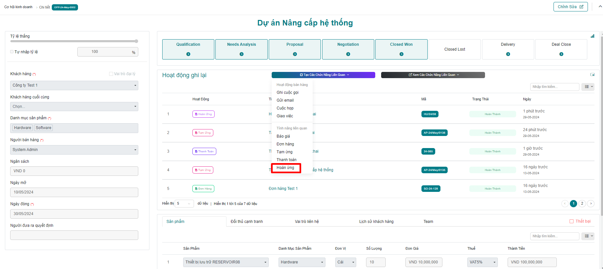Expand the Người bán hàng System Admin dropdown
This screenshot has height=269, width=603.
point(74,150)
